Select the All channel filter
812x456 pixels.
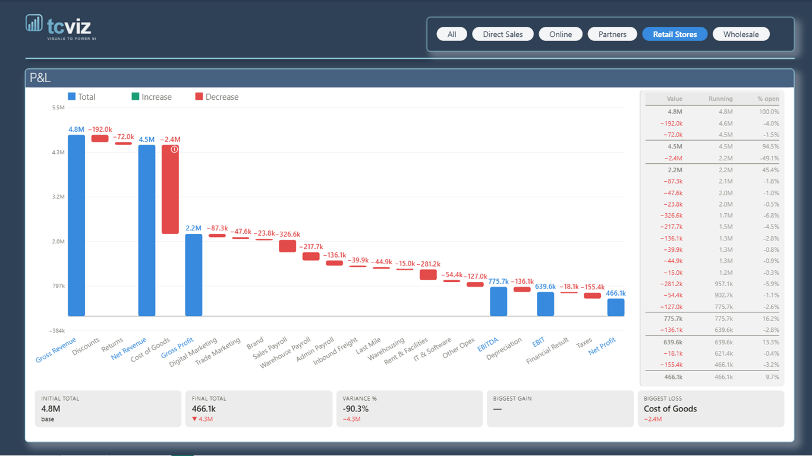[x=452, y=34]
